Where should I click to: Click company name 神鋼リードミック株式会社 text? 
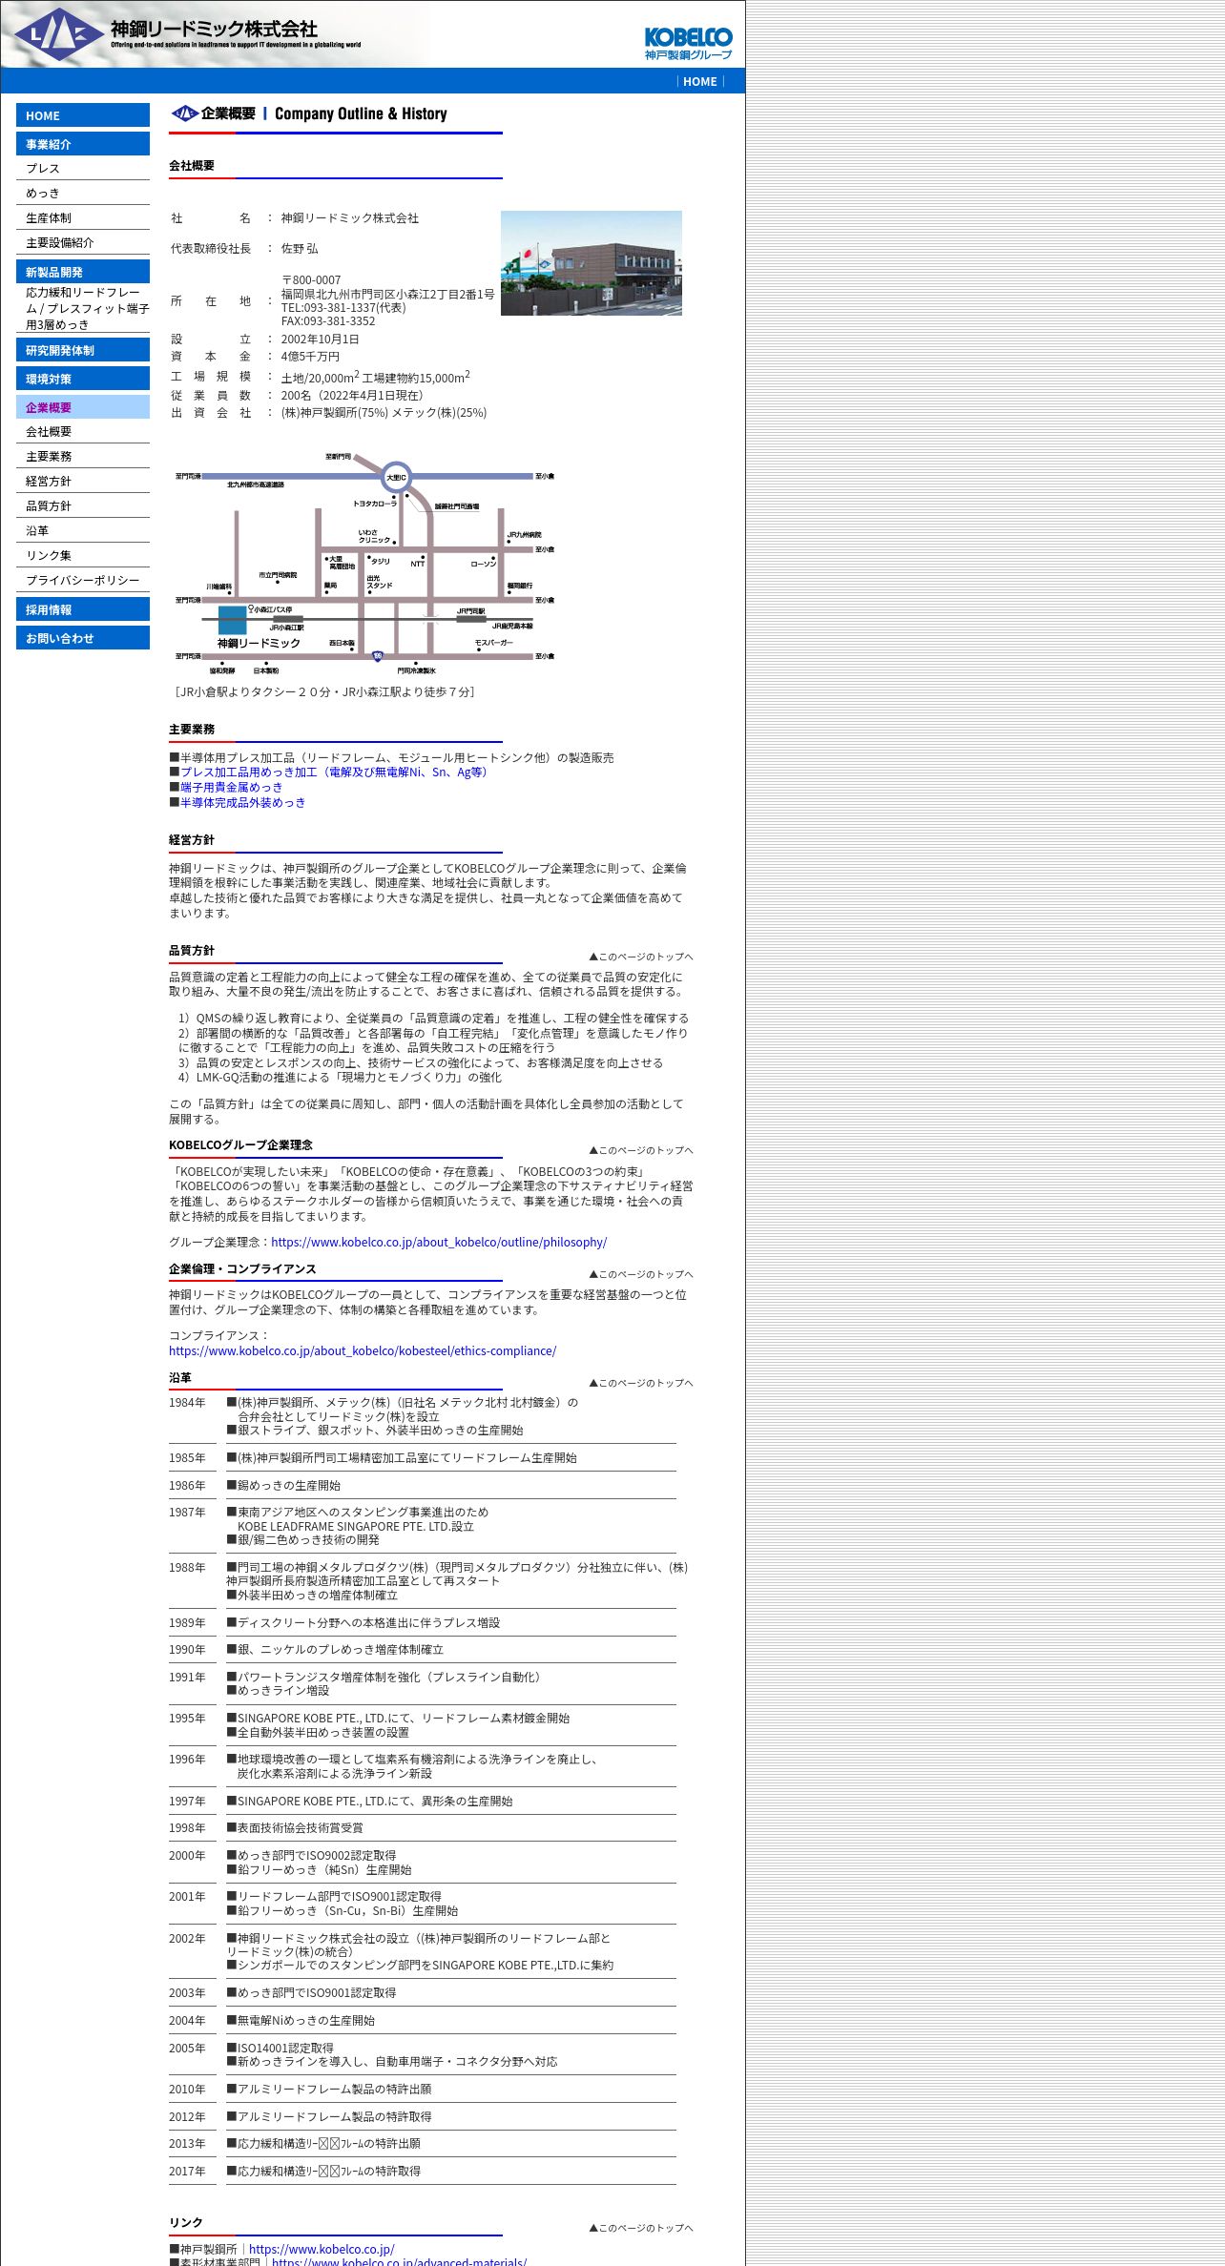350,218
